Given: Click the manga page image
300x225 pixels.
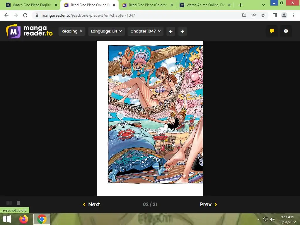Looking at the screenshot, I should pos(150,118).
